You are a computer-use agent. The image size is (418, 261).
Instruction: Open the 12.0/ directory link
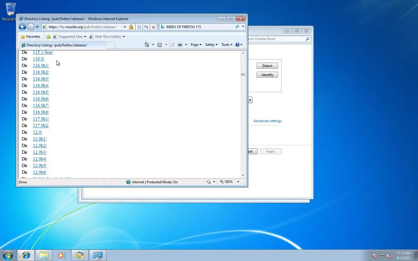tap(37, 132)
